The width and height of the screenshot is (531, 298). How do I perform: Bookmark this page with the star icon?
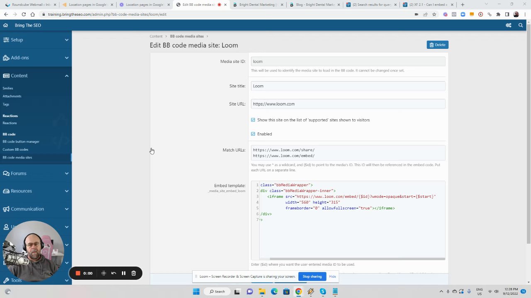click(x=434, y=14)
